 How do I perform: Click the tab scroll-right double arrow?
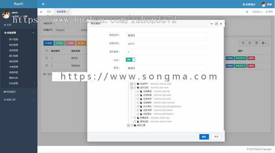coord(247,12)
